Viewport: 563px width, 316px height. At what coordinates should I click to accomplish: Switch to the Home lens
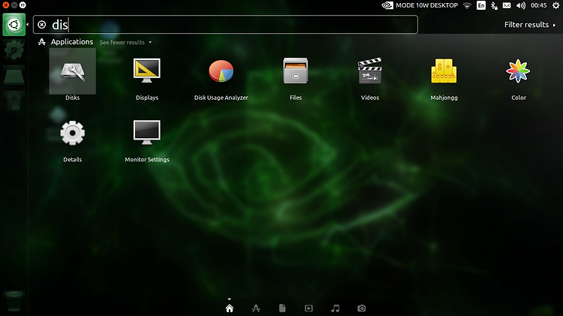coord(230,308)
